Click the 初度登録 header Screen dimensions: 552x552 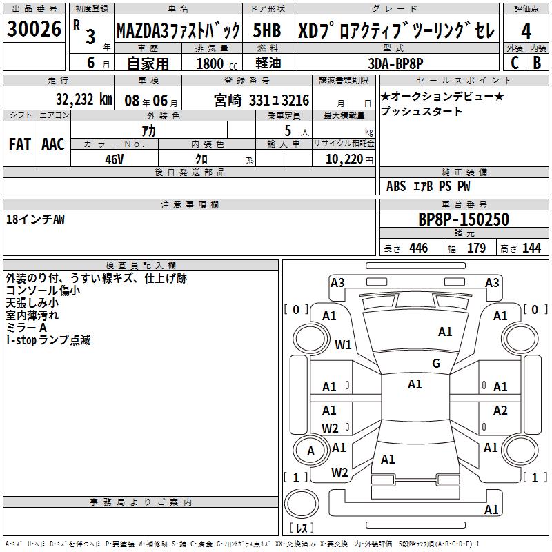[x=92, y=9]
